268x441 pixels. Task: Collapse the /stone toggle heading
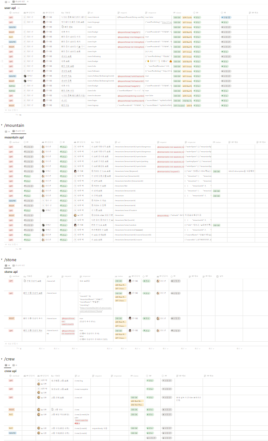(x=2, y=259)
